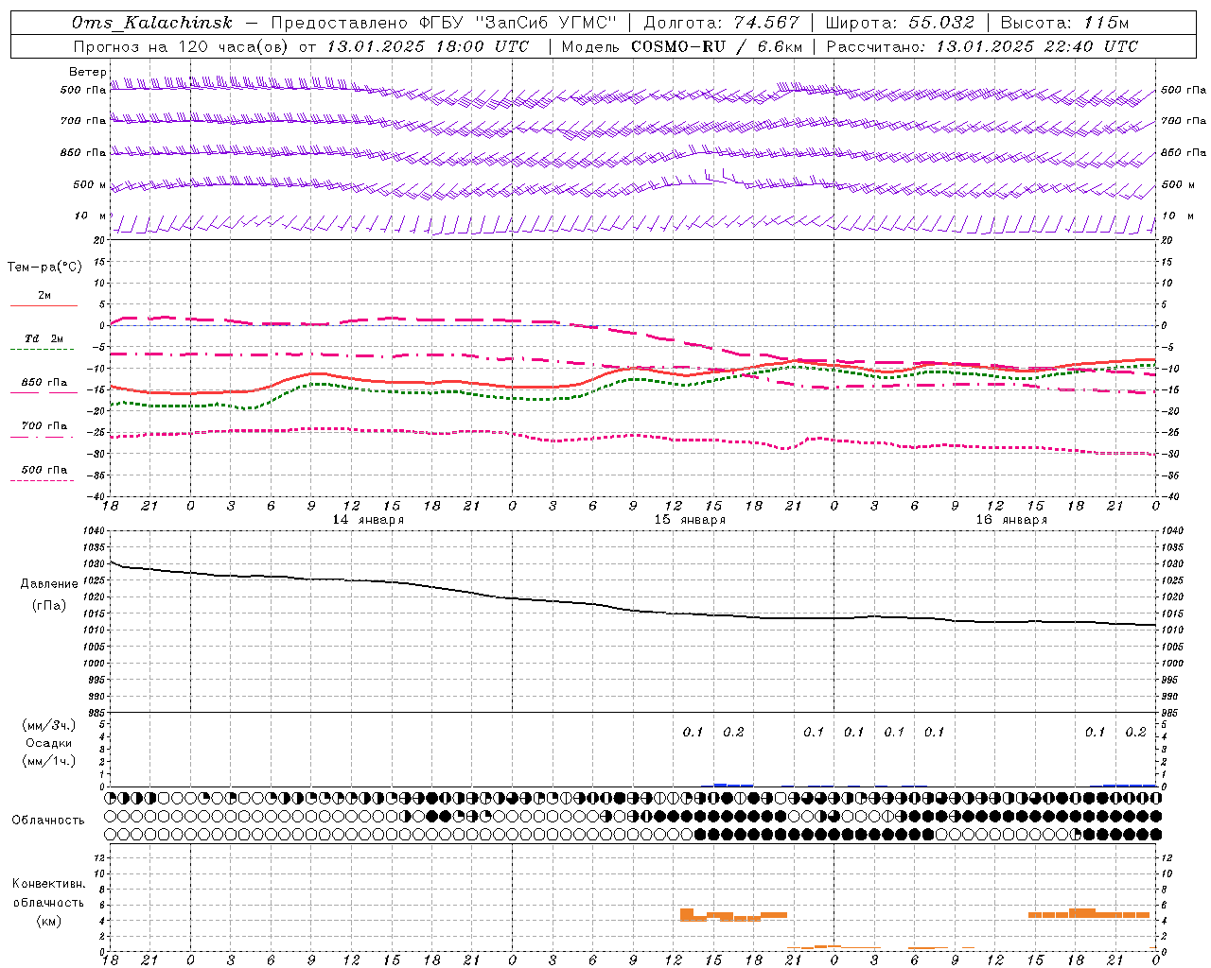Click the 500 гПа temperature legend line sample
The height and width of the screenshot is (968, 1211).
click(43, 480)
